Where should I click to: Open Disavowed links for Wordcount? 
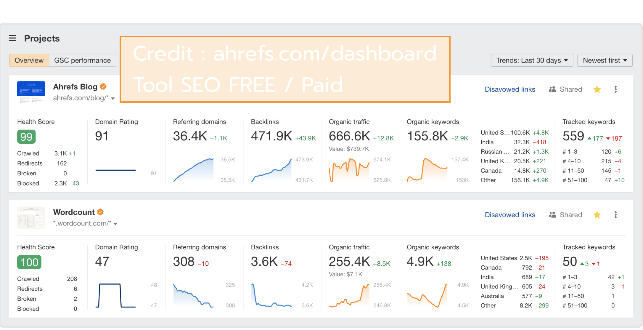[510, 215]
